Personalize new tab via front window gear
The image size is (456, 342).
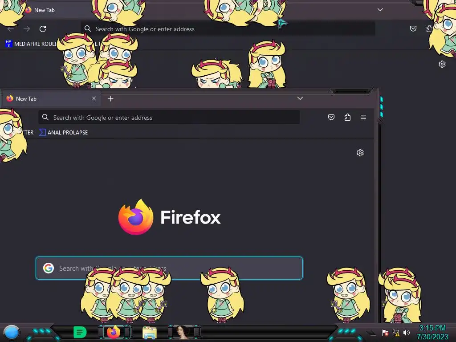360,153
